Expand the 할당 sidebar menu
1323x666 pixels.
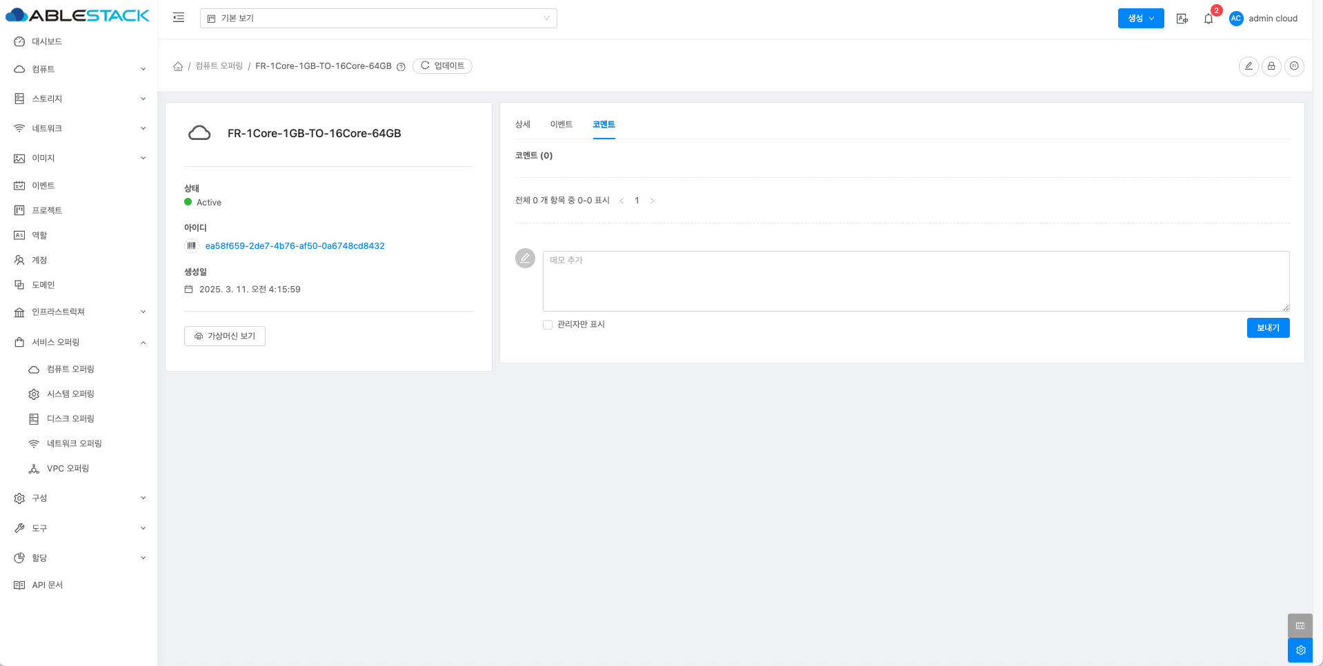(x=79, y=558)
